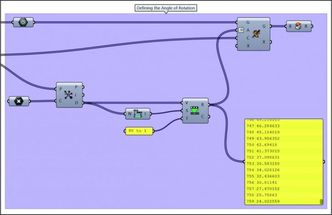Select the point parameter with the X symbol
The width and height of the screenshot is (332, 215).
click(19, 101)
